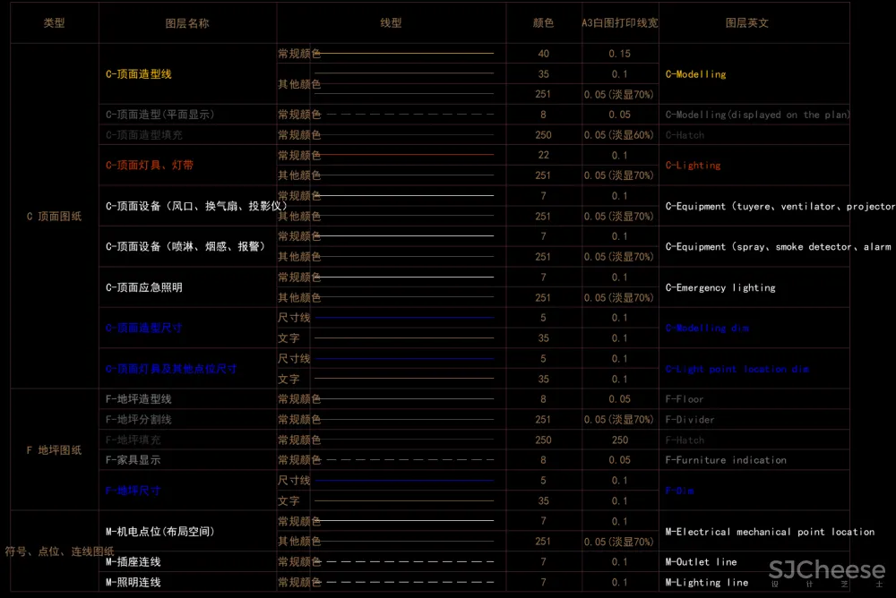Click the color value 40 cell
The height and width of the screenshot is (598, 896).
point(543,55)
